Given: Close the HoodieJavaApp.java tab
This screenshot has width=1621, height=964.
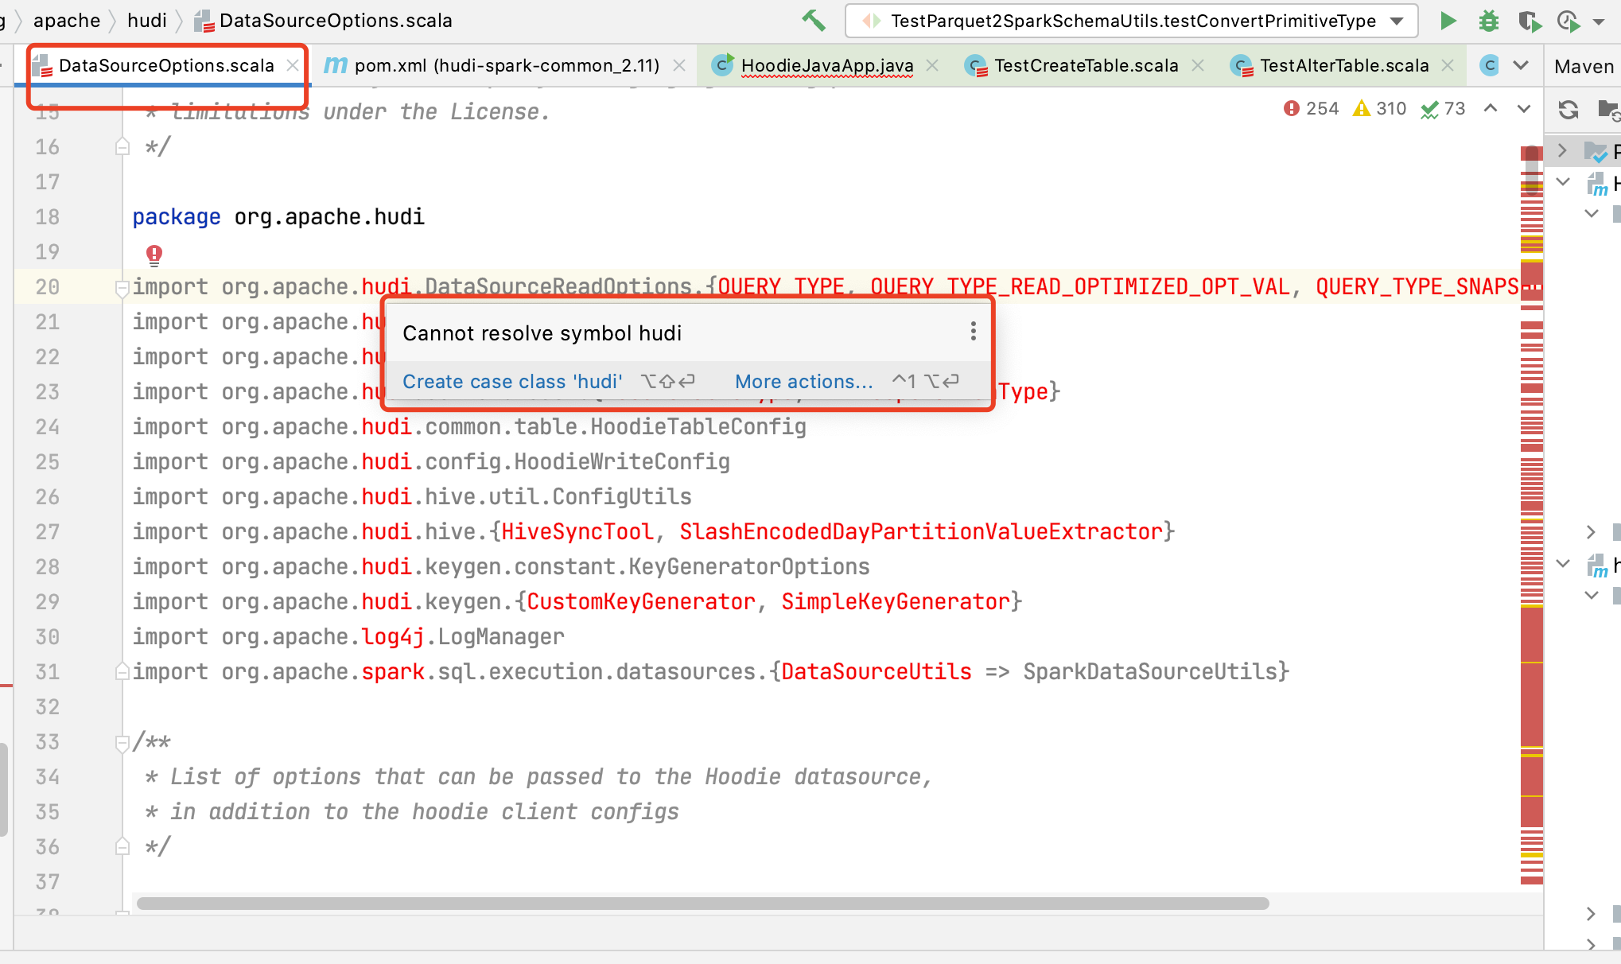Looking at the screenshot, I should coord(933,65).
